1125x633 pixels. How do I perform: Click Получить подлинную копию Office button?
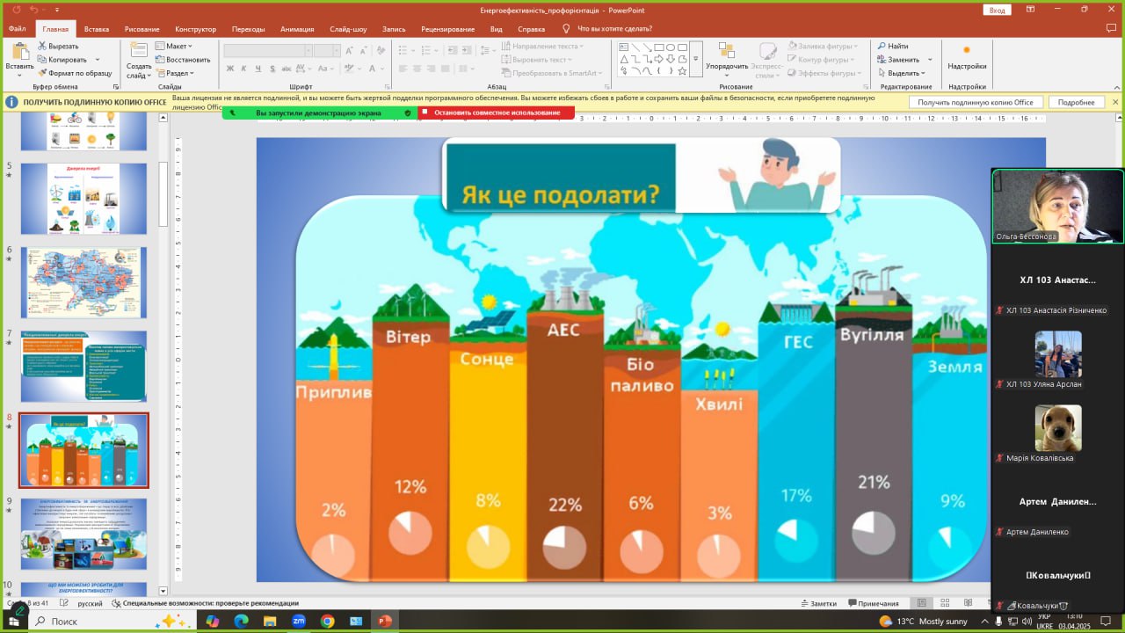point(976,102)
